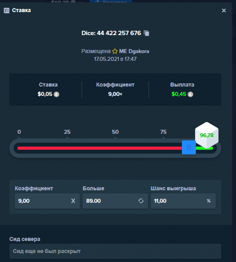
Task: Click the Dice: 44 422 257 676 text
Action: (x=111, y=33)
